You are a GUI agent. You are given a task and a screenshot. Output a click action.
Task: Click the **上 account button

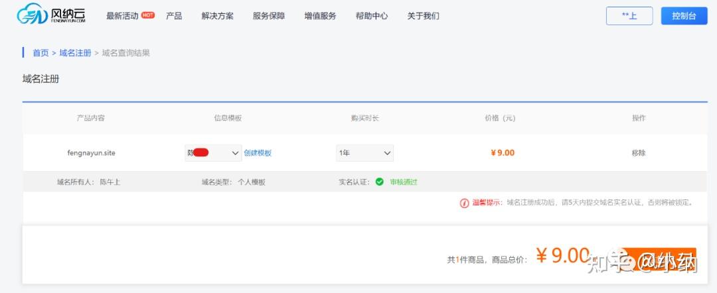(629, 16)
